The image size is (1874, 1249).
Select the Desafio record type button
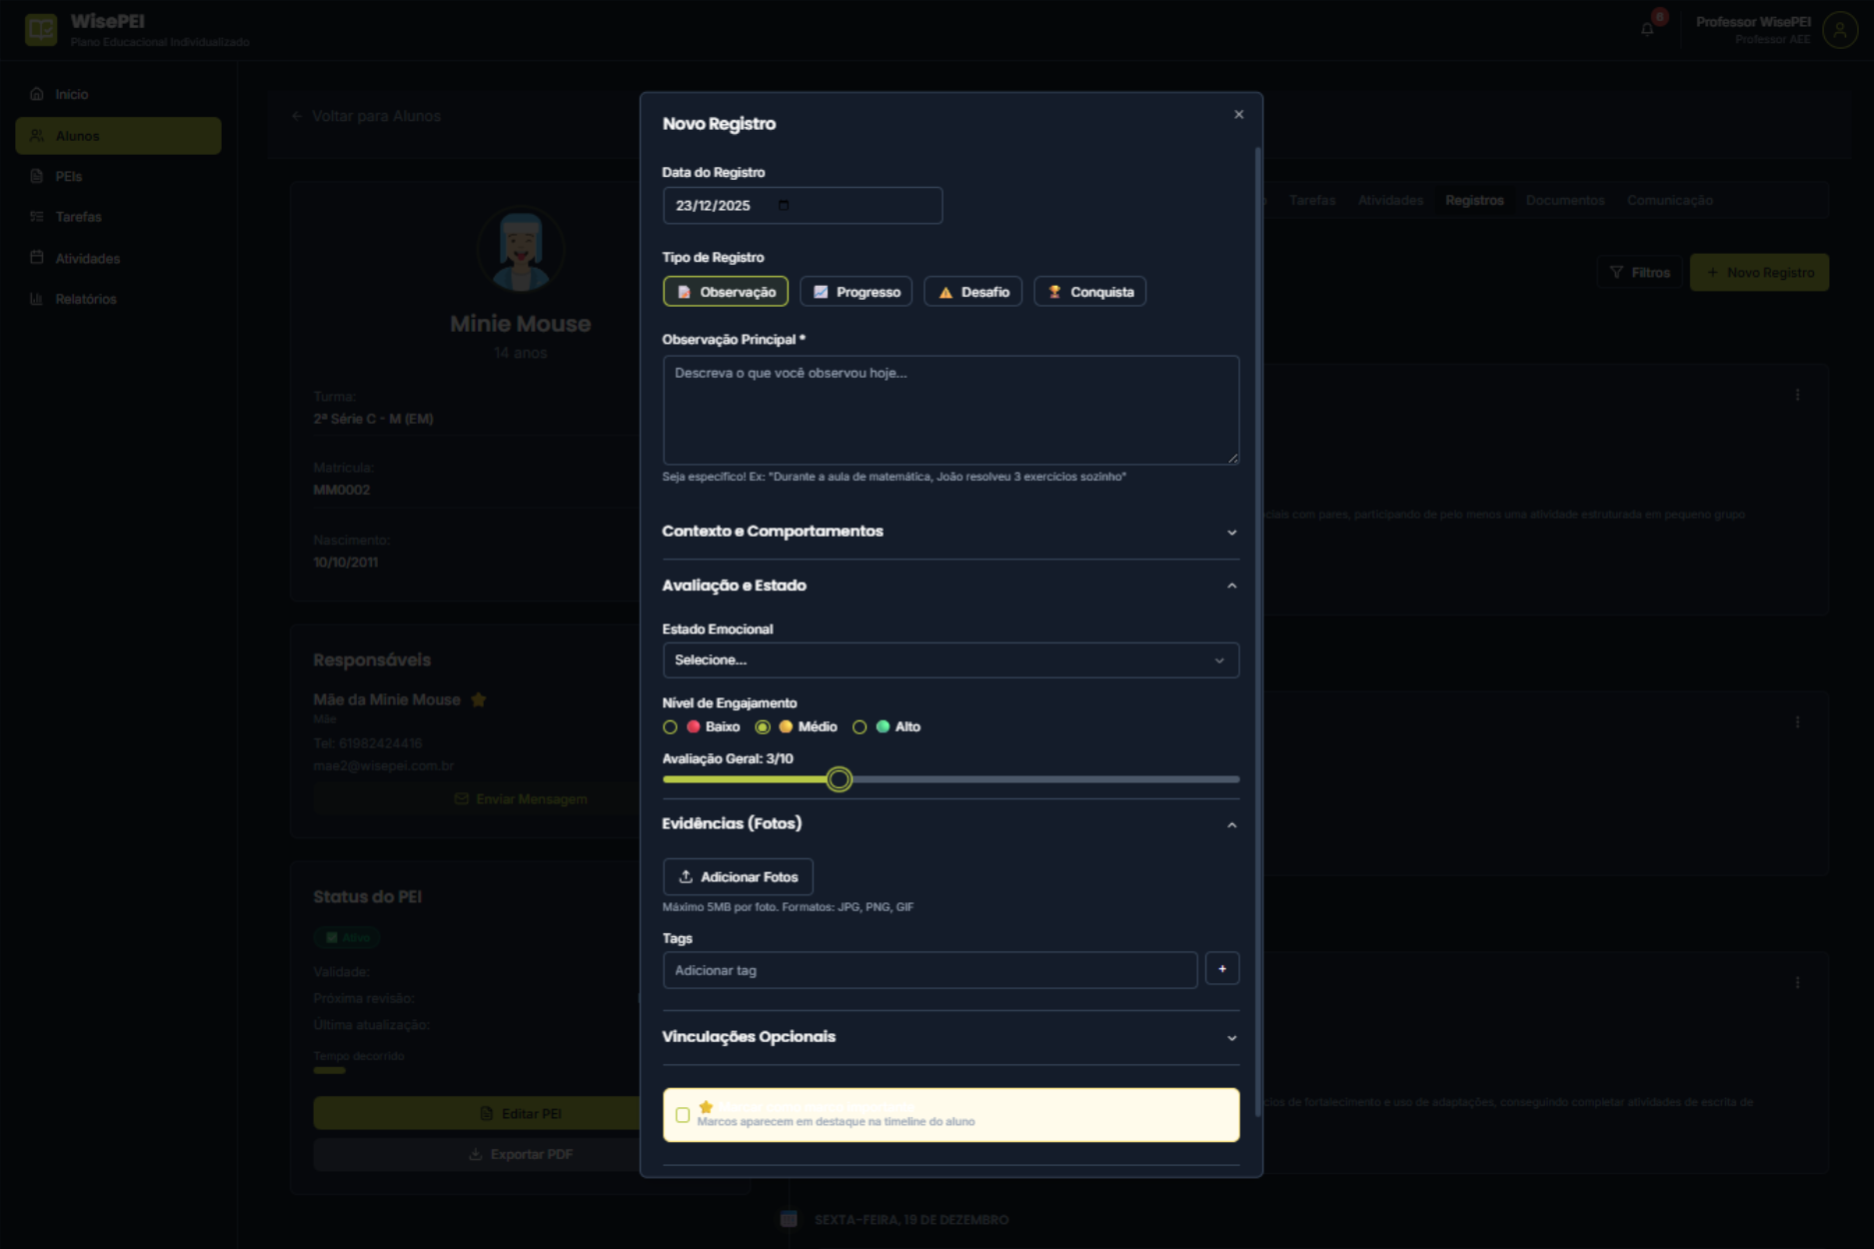pos(972,292)
